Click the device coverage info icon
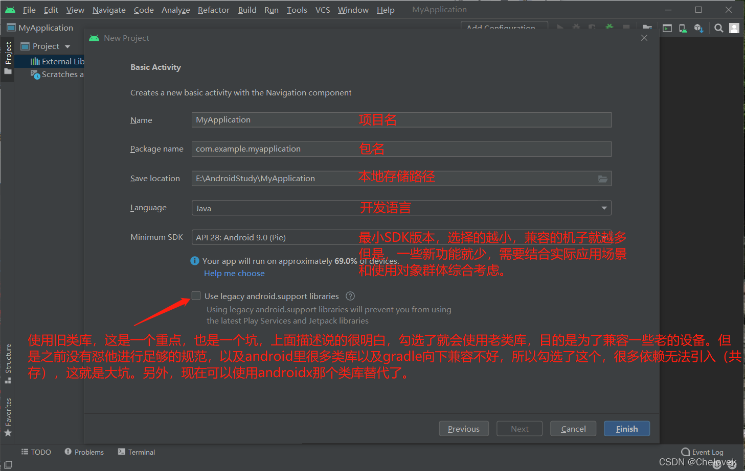The height and width of the screenshot is (471, 745). point(195,261)
